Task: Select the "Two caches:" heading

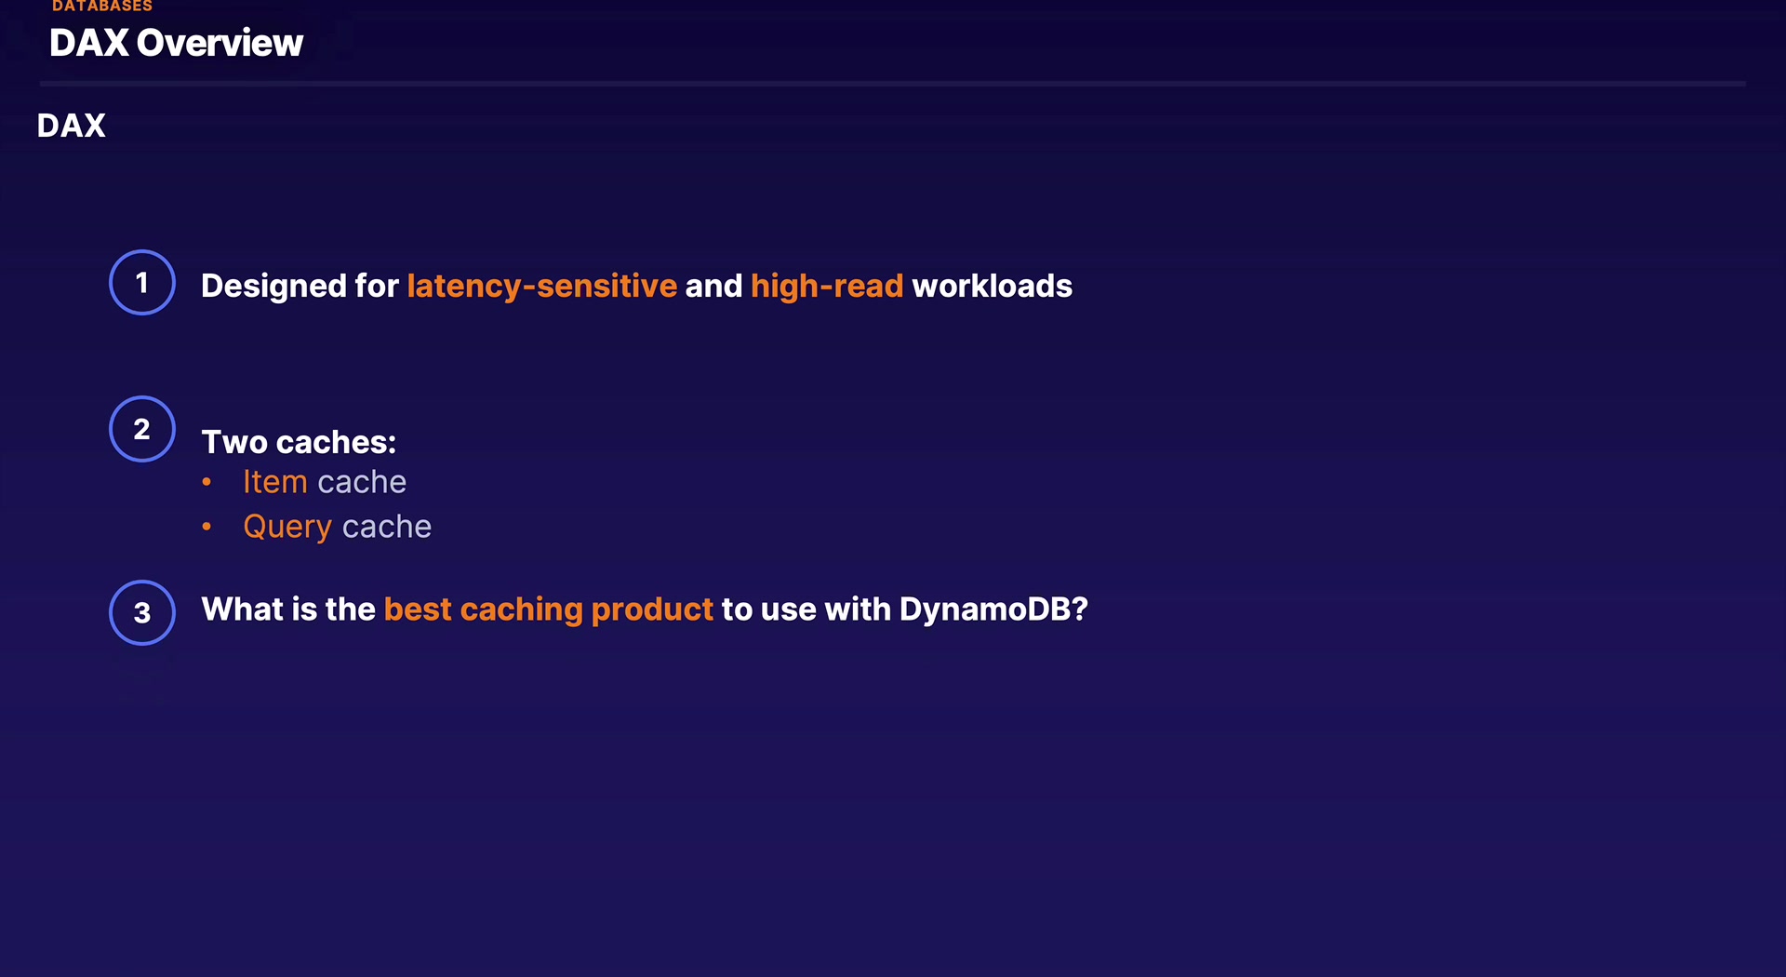Action: (x=299, y=442)
